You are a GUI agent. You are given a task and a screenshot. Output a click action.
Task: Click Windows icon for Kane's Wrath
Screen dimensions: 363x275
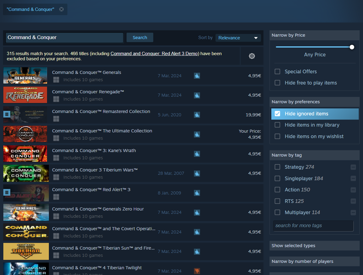click(56, 158)
